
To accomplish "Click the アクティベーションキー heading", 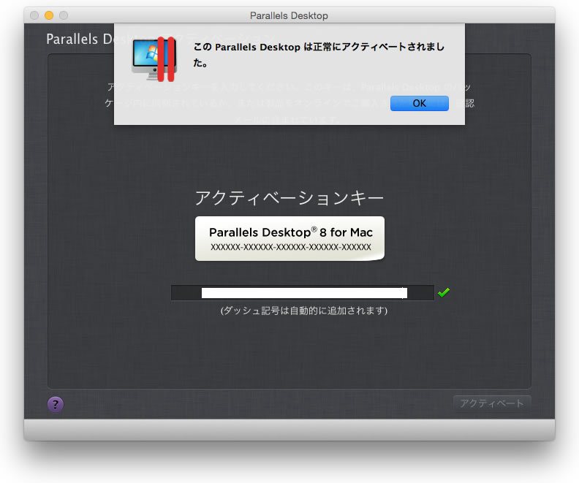I will pyautogui.click(x=289, y=198).
